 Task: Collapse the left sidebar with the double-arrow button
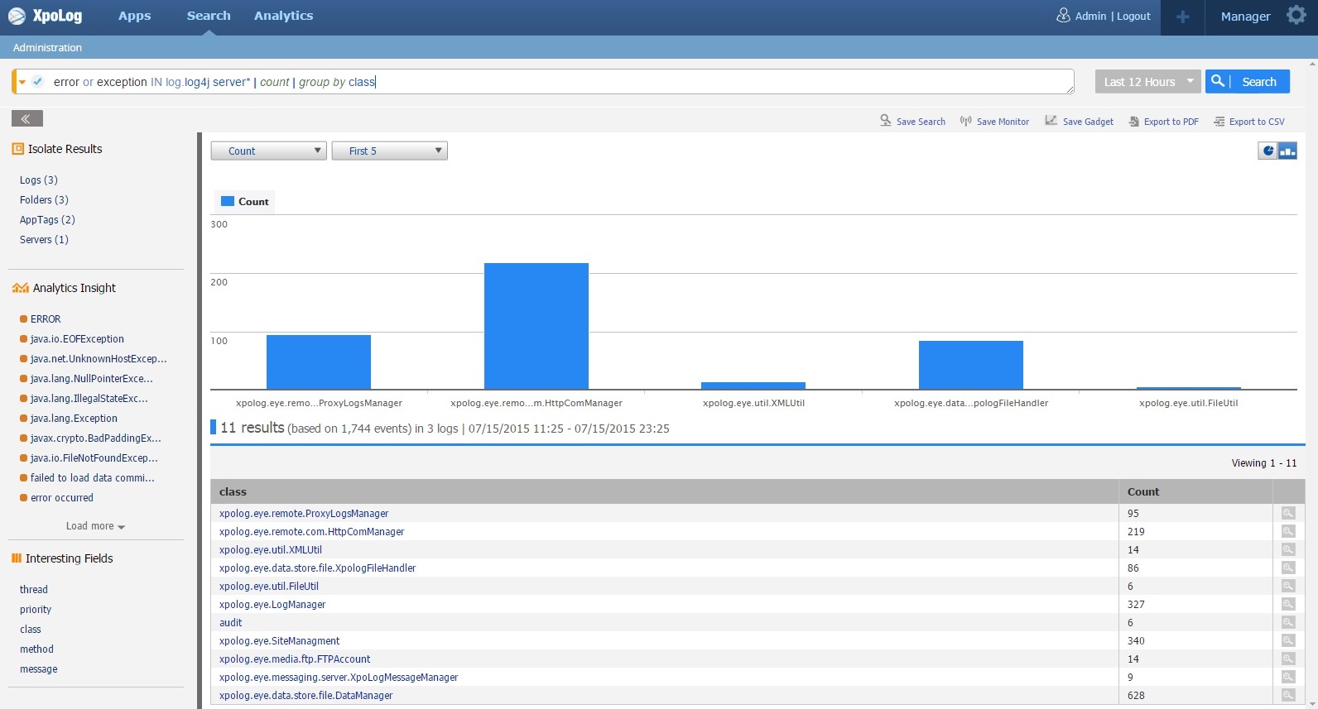[26, 118]
